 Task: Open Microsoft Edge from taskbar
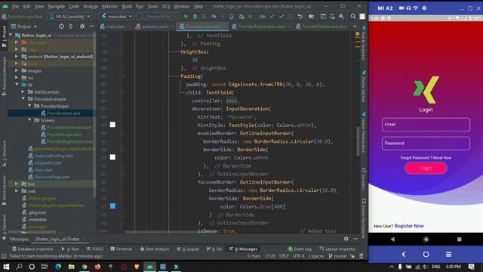click(x=58, y=267)
